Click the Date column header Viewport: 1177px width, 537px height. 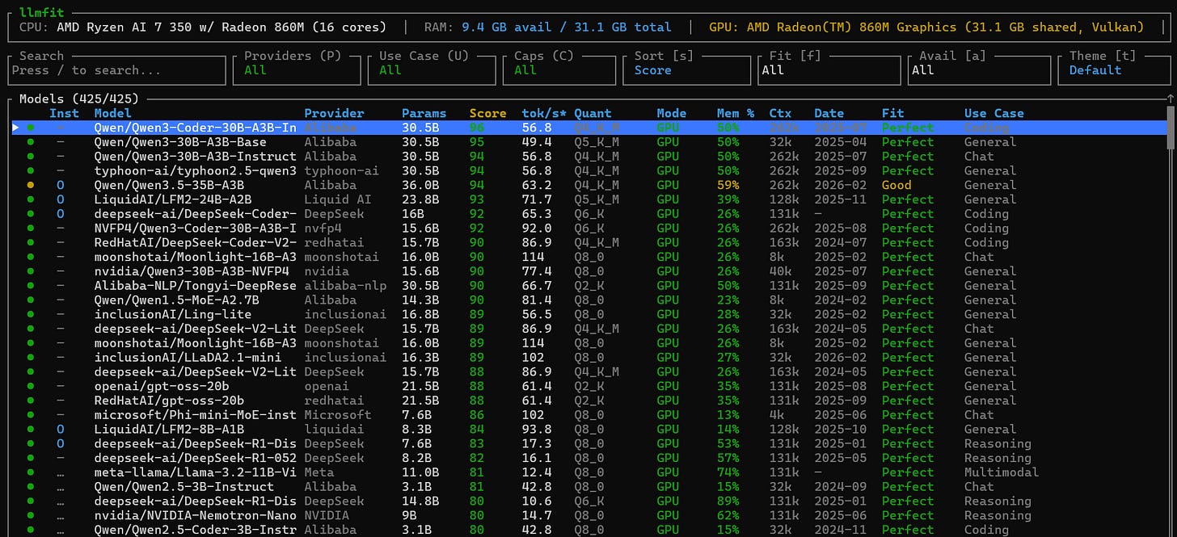(829, 113)
